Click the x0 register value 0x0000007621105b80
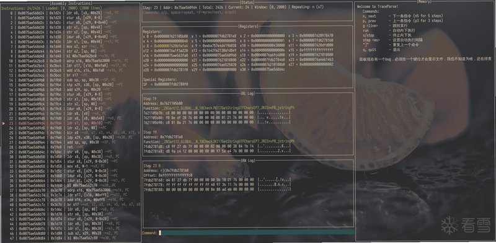The image size is (496, 243). point(171,36)
